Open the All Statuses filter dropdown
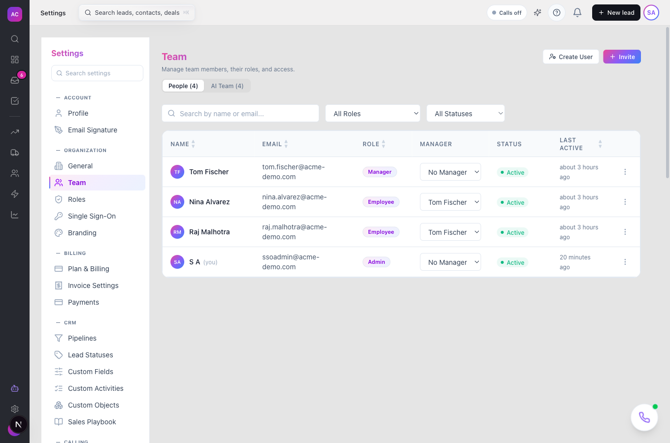The width and height of the screenshot is (670, 443). pyautogui.click(x=466, y=113)
